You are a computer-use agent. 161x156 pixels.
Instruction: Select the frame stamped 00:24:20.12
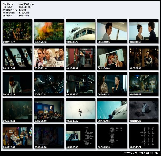pyautogui.click(x=17, y=84)
